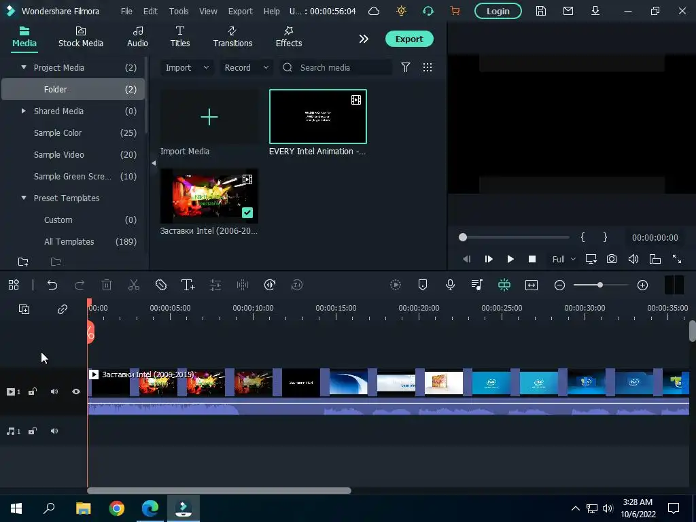
Task: Open the File menu
Action: 126,11
